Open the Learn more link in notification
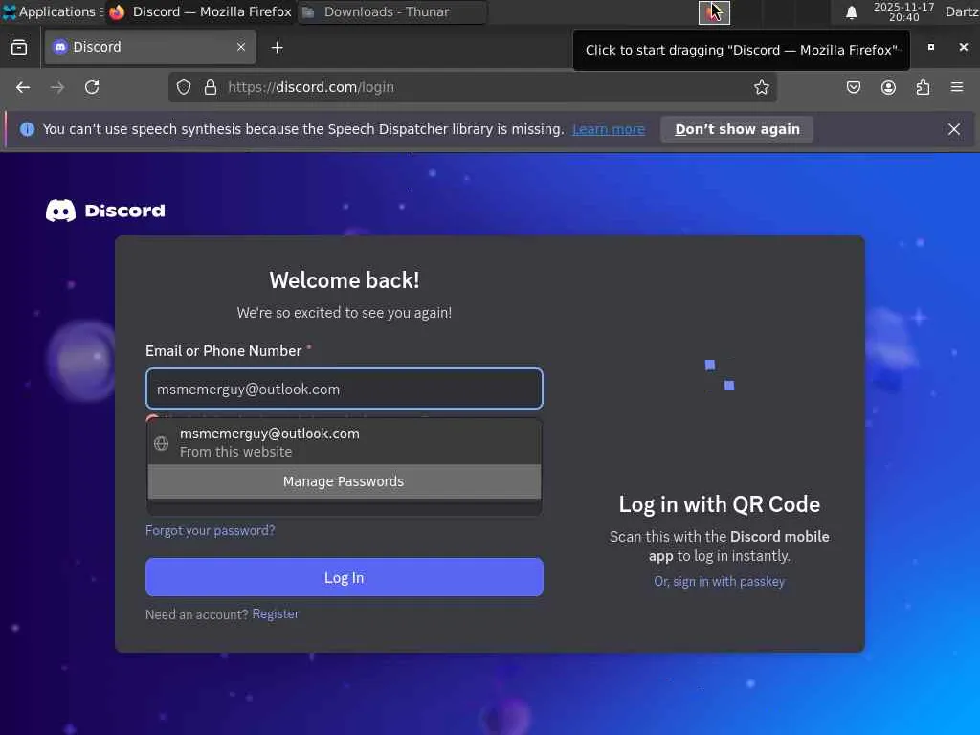Viewport: 980px width, 735px height. 609,129
